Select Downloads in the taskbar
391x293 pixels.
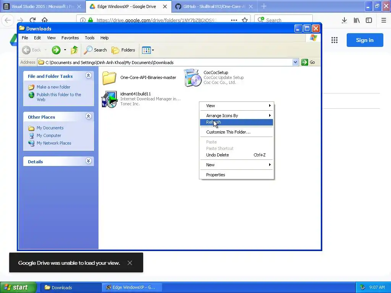(71, 288)
